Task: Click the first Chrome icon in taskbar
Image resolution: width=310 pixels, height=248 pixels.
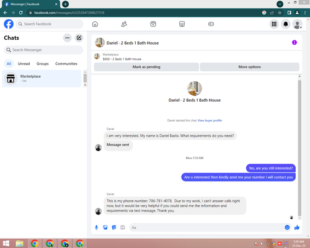Action: pyautogui.click(x=35, y=244)
